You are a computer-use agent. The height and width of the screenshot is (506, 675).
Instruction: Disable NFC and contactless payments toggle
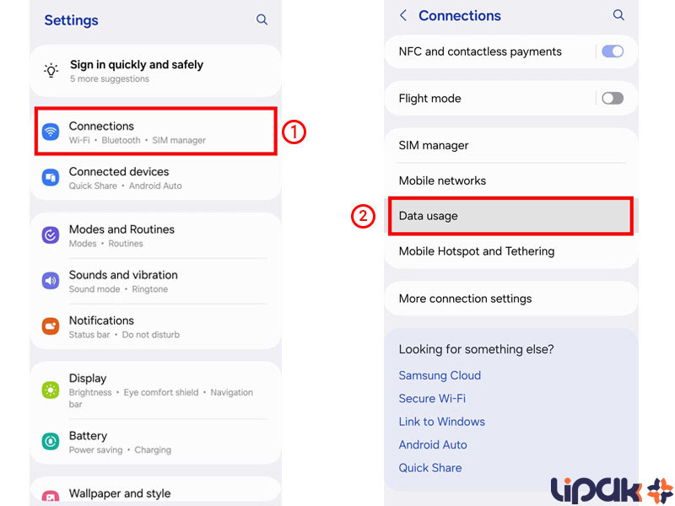(613, 51)
